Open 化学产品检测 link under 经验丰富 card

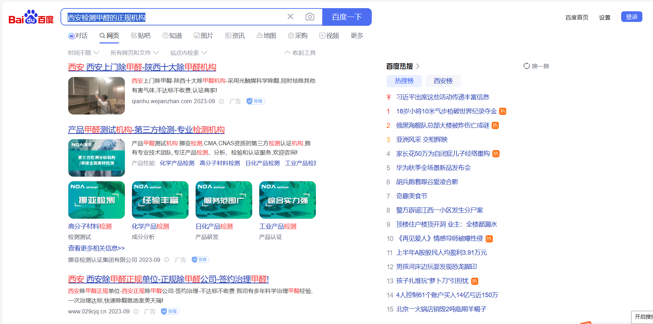150,226
